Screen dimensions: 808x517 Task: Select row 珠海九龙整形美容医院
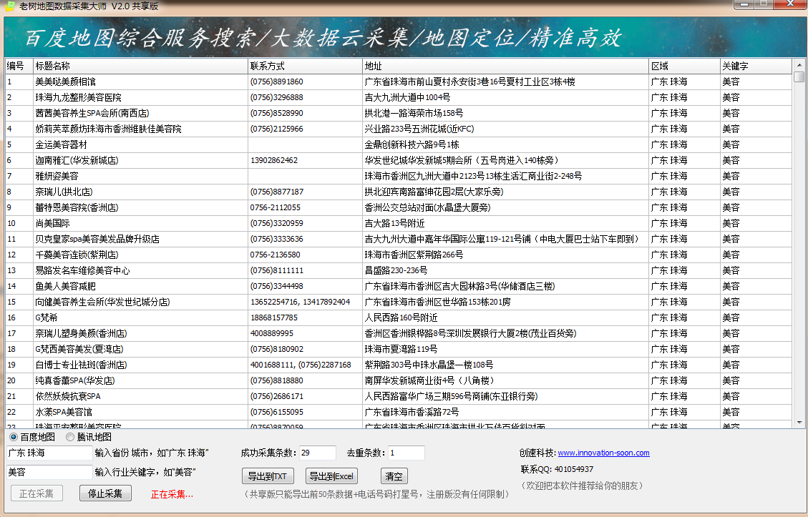click(399, 97)
